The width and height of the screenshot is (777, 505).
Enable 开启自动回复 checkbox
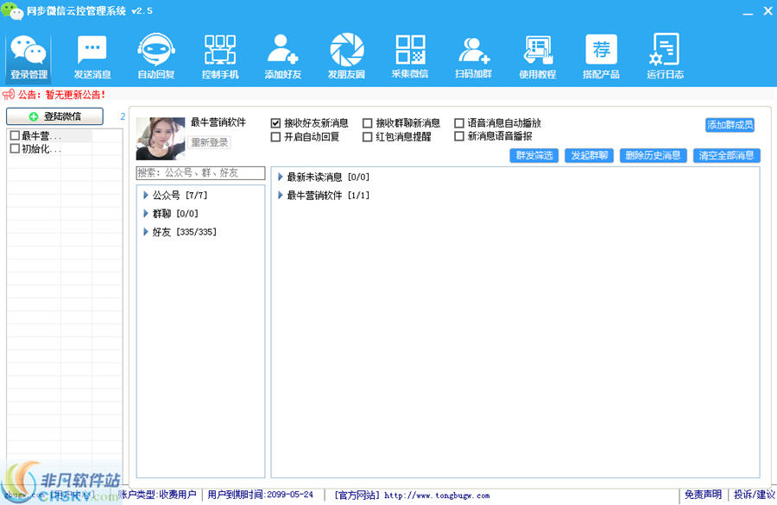click(x=275, y=137)
